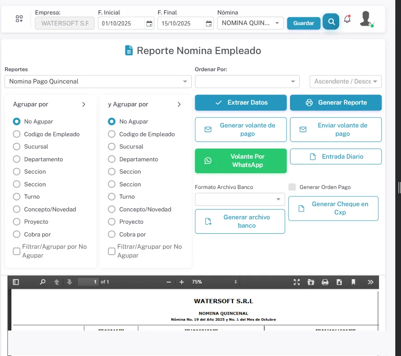This screenshot has height=356, width=401.
Task: Zoom in the PDF report
Action: (182, 282)
